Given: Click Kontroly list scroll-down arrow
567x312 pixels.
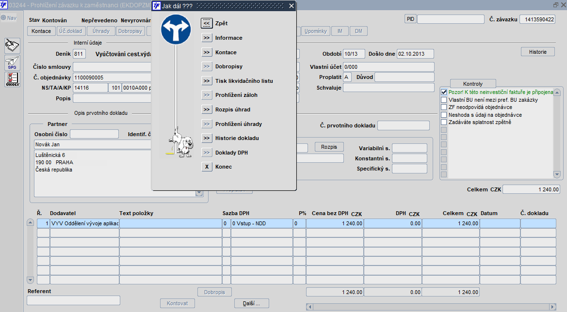Looking at the screenshot, I should (557, 174).
